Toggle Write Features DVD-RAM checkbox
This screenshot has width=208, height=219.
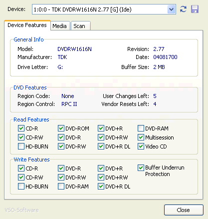pos(61,186)
